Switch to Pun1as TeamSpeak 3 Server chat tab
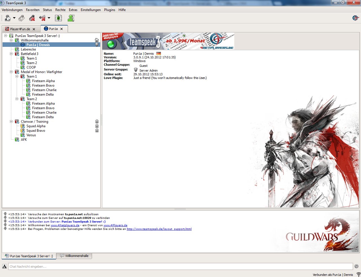 click(29, 256)
